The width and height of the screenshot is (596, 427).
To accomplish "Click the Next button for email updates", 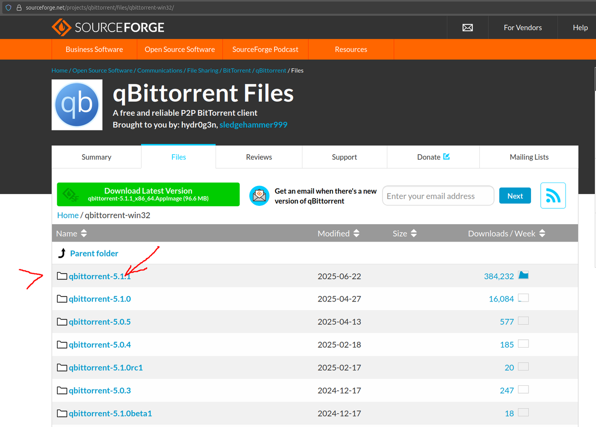I will click(515, 195).
